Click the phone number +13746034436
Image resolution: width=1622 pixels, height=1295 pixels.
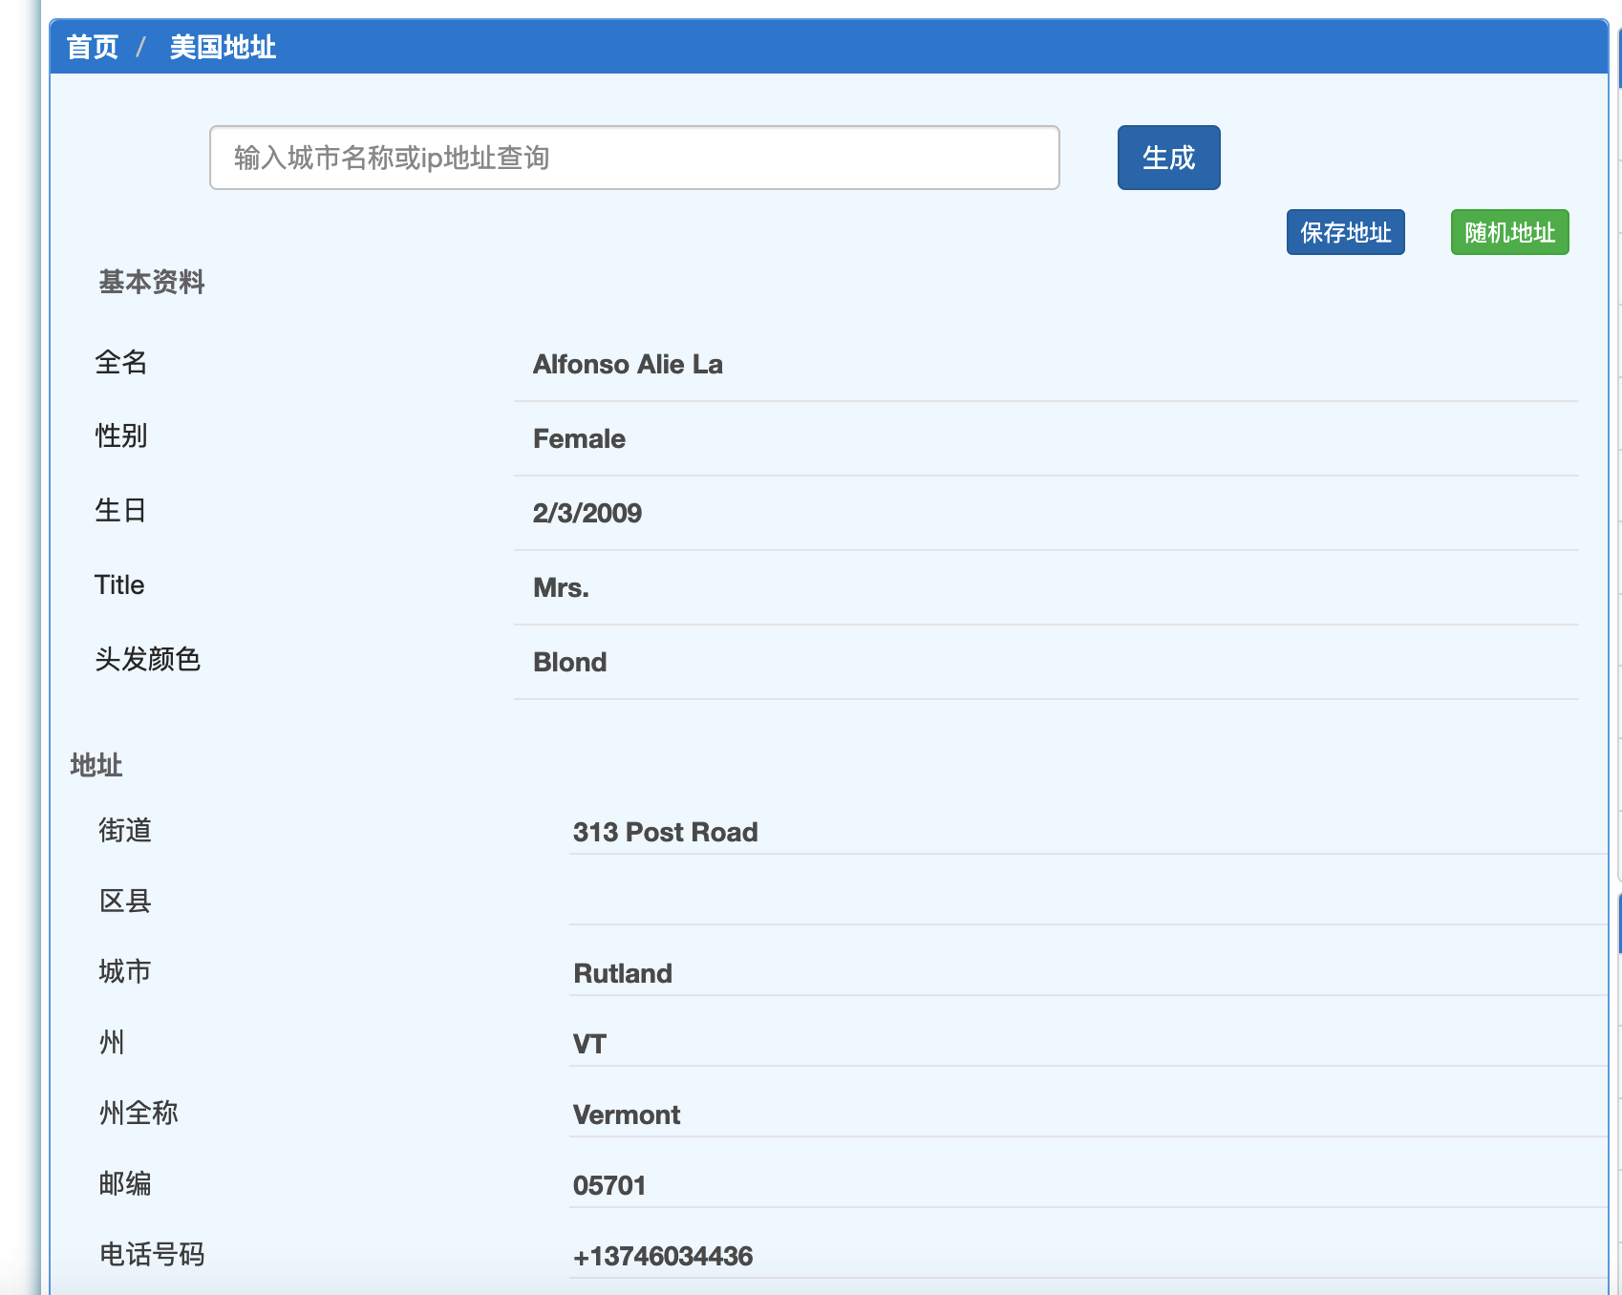coord(663,1257)
